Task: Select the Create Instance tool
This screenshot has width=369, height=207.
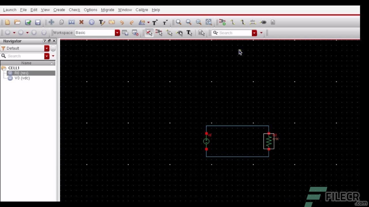Action: pos(222,22)
